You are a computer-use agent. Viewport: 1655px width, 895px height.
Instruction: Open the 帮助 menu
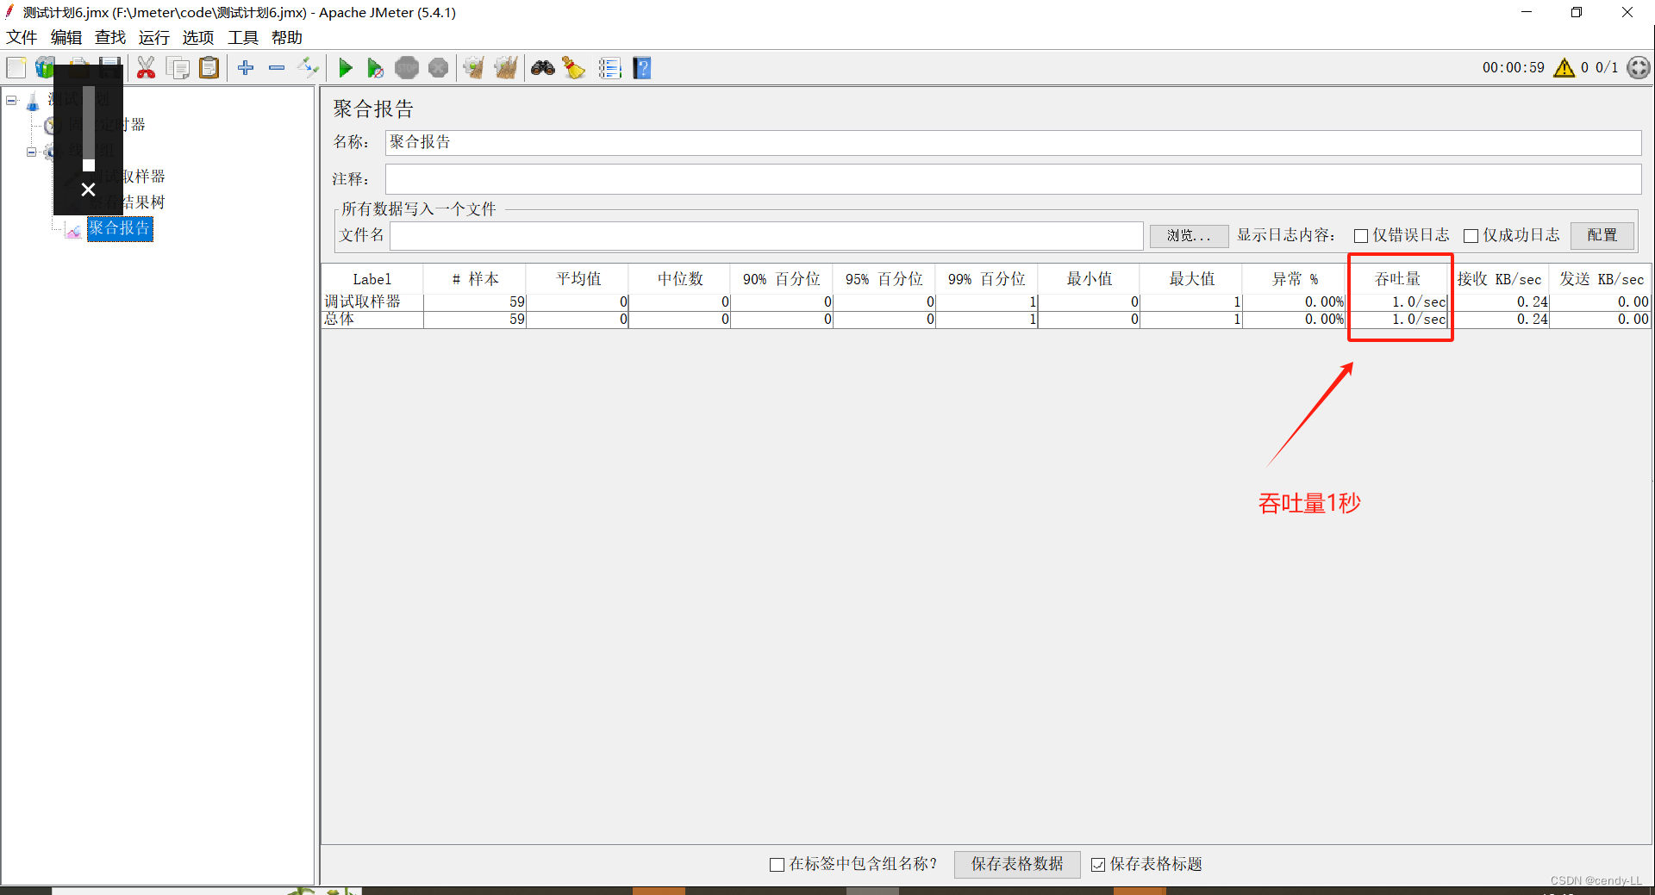[x=287, y=37]
